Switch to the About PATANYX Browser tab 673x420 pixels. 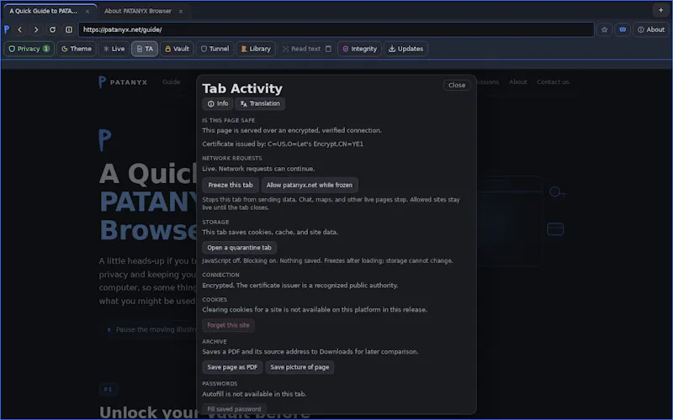[x=138, y=11]
